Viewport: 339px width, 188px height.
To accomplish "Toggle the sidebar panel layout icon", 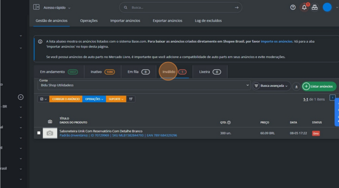I will coord(36,7).
